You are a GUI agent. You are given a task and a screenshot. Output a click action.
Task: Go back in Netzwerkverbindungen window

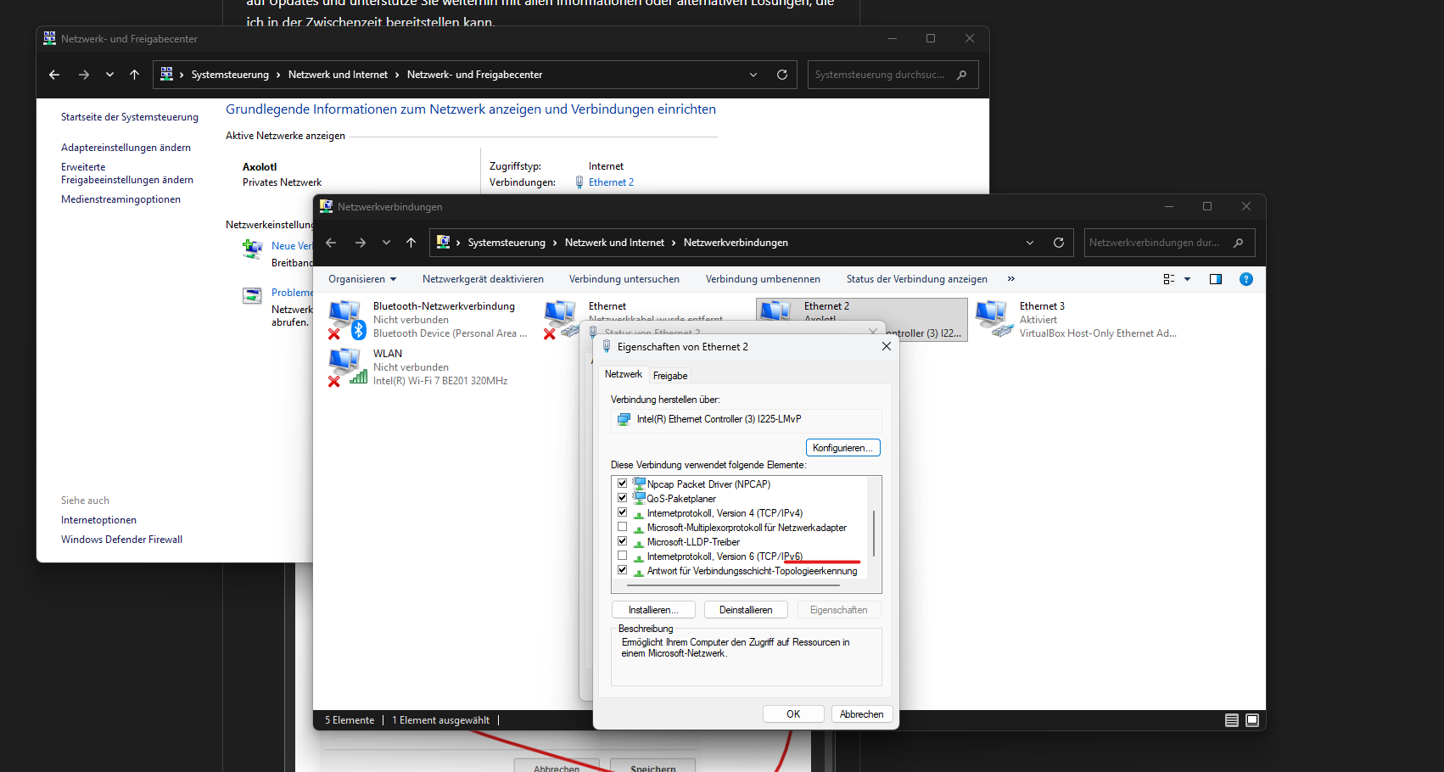coord(331,243)
